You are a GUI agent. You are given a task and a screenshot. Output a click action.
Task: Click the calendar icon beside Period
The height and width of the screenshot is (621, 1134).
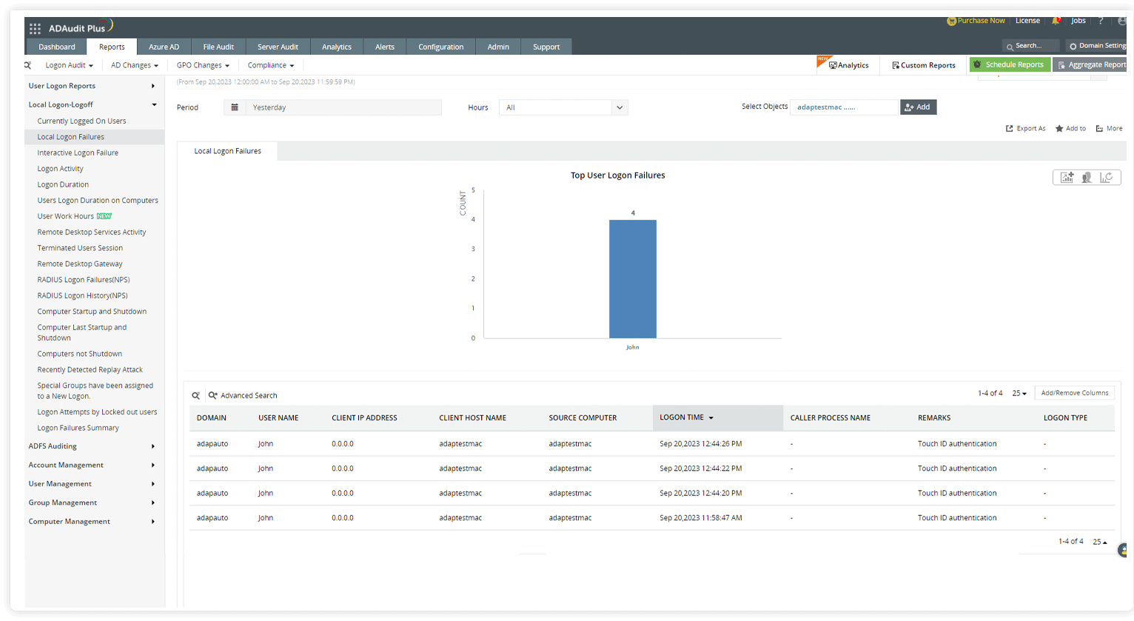coord(235,107)
